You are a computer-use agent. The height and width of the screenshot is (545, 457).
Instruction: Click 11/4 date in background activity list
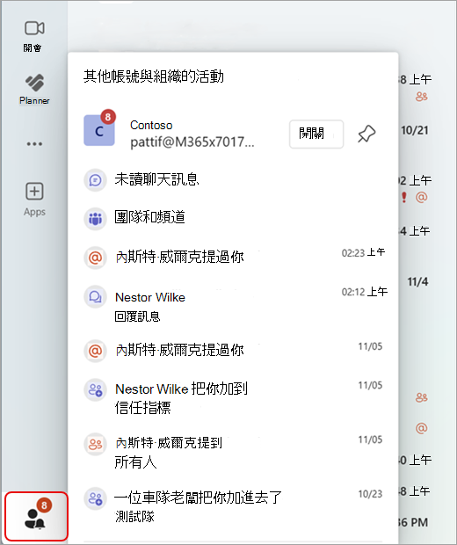(x=417, y=281)
